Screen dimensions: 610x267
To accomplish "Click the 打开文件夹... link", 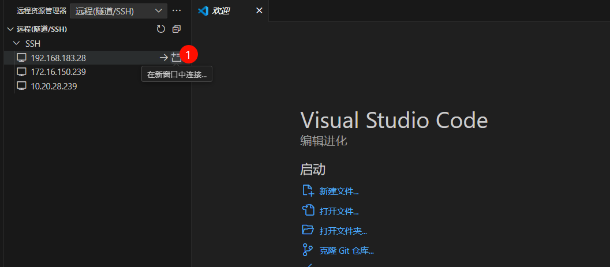I will point(343,231).
